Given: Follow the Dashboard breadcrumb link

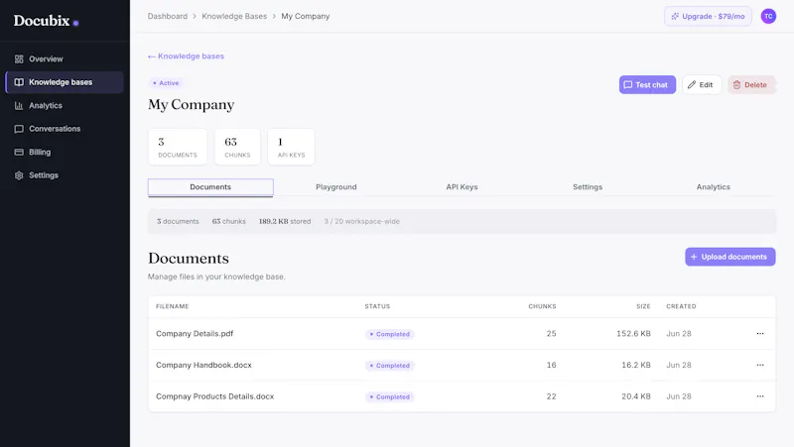Looking at the screenshot, I should click(x=168, y=16).
